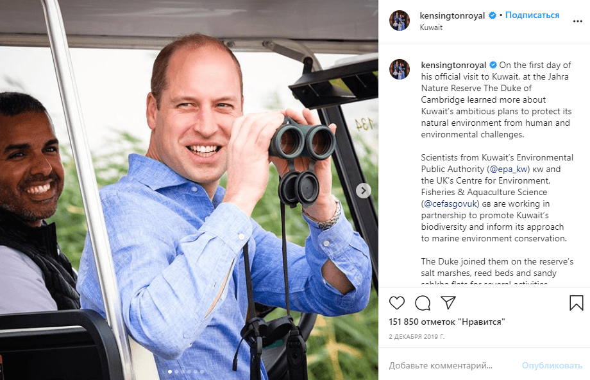Open the Kuwait location link
The height and width of the screenshot is (380, 590).
[x=431, y=28]
